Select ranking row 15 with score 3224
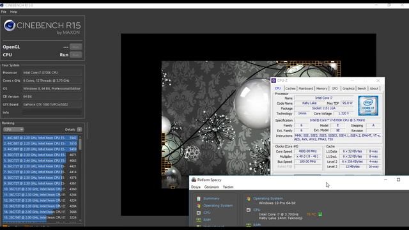 [x=40, y=217]
